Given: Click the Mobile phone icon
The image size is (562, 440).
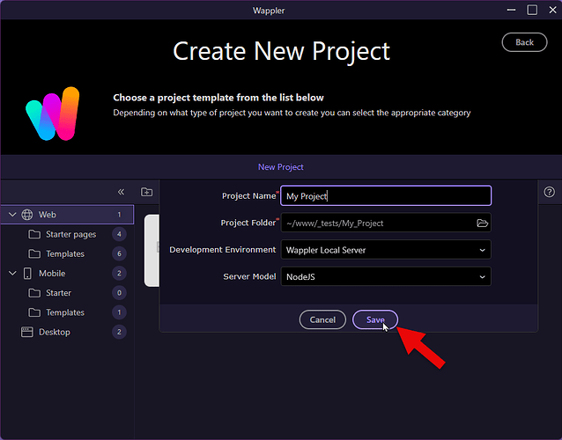Looking at the screenshot, I should click(x=27, y=273).
